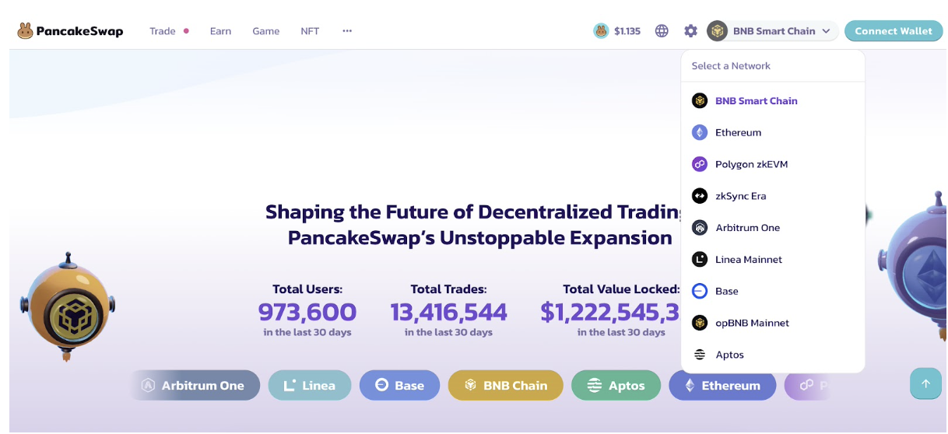Image resolution: width=948 pixels, height=434 pixels.
Task: Click the scroll-to-top arrow button
Action: coord(925,383)
